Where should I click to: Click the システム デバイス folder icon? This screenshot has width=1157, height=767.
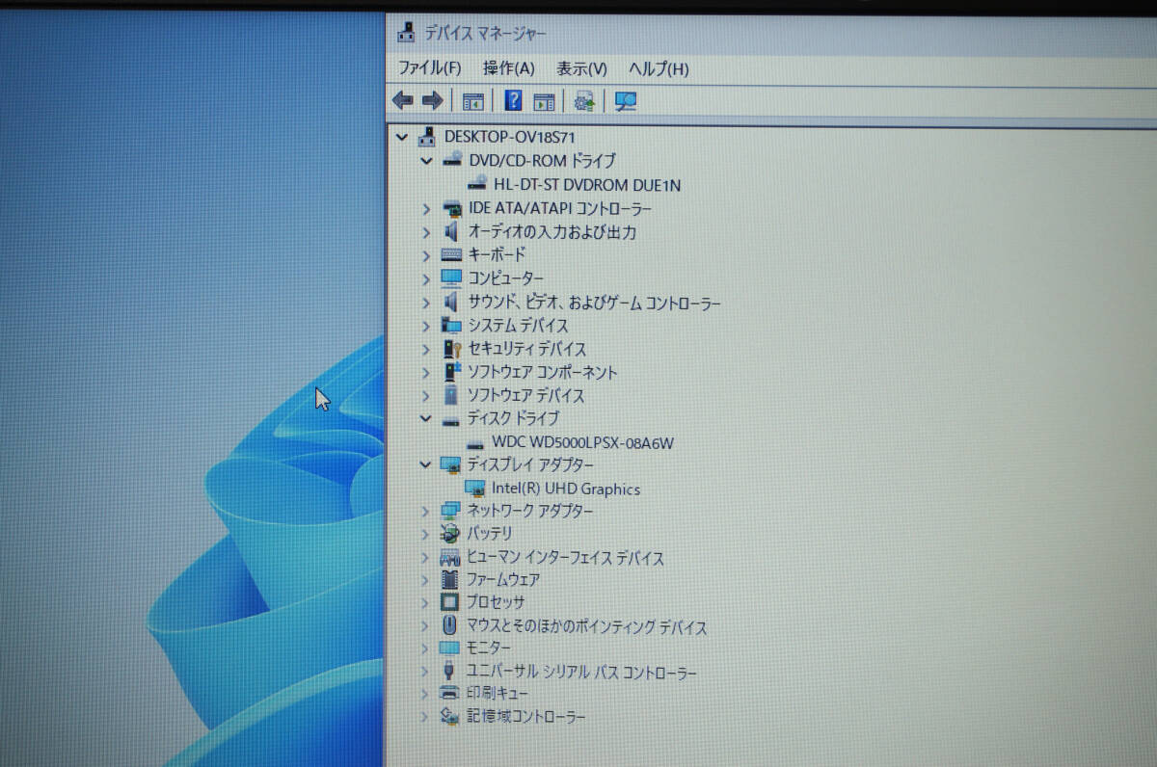pos(451,326)
